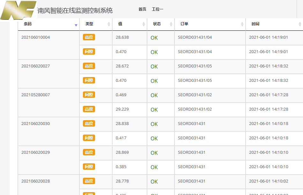Click the value 29.229 cell
Image resolution: width=303 pixels, height=195 pixels.
[122, 109]
